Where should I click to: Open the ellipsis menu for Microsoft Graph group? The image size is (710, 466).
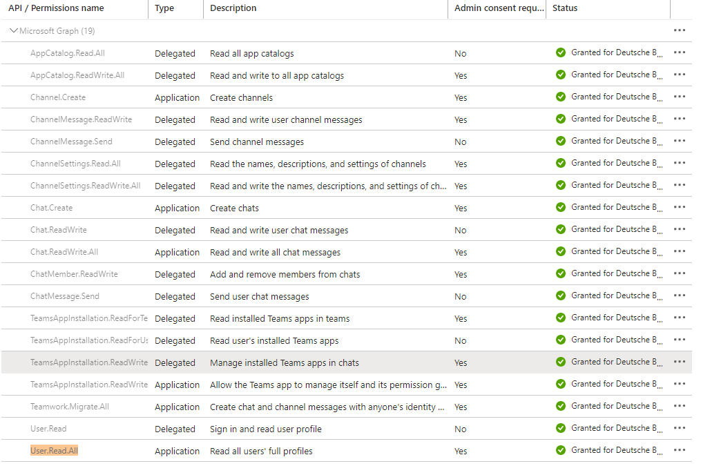(x=679, y=30)
